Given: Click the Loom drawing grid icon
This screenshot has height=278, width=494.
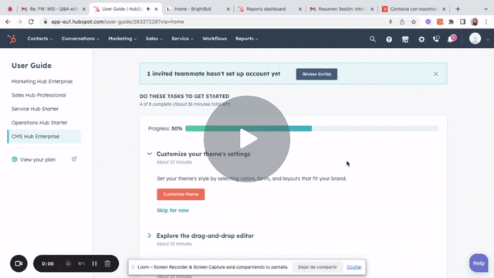Looking at the screenshot, I should [x=69, y=263].
